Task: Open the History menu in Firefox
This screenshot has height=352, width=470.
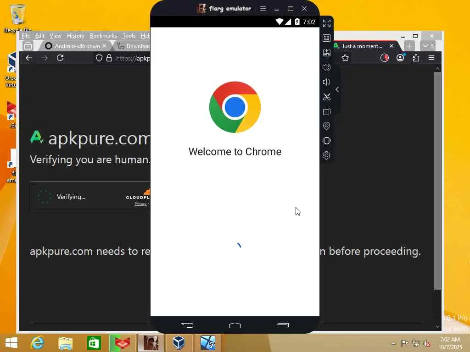Action: [x=76, y=36]
